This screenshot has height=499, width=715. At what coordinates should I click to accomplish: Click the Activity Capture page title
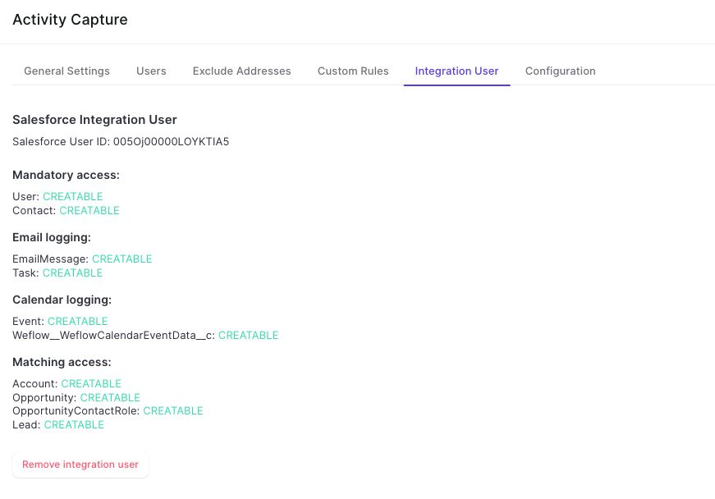coord(70,20)
